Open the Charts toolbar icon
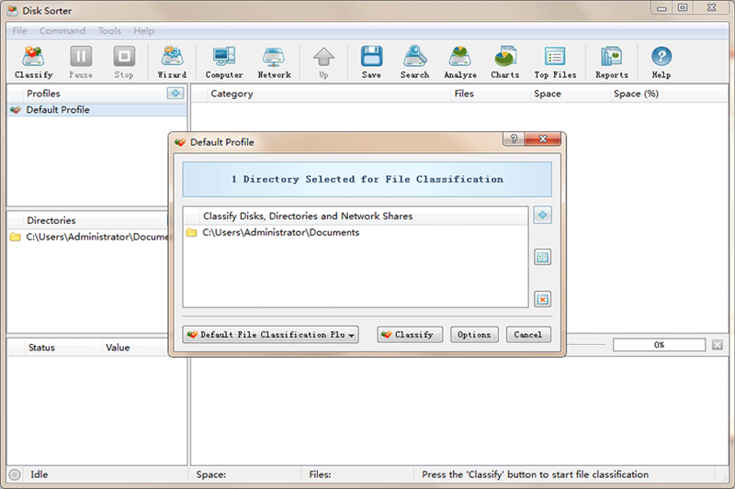 coord(504,62)
